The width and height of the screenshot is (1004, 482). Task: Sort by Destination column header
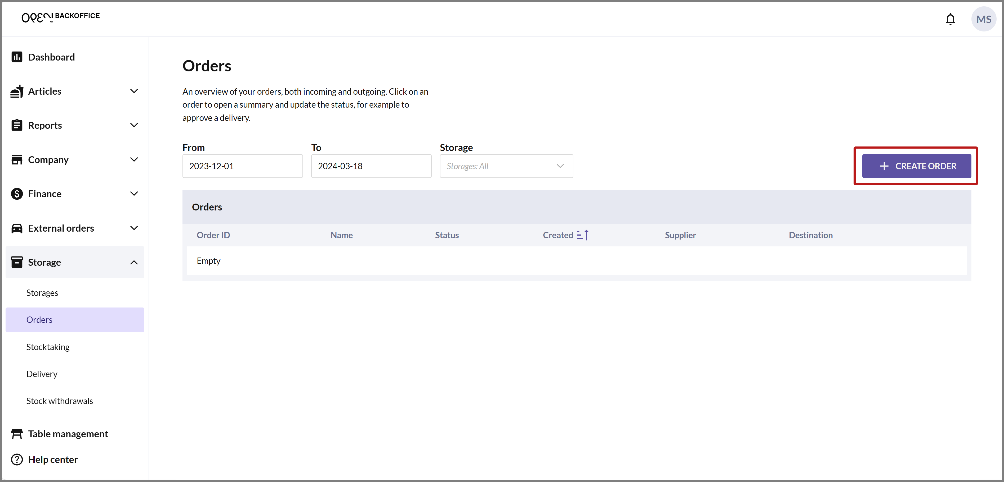811,235
